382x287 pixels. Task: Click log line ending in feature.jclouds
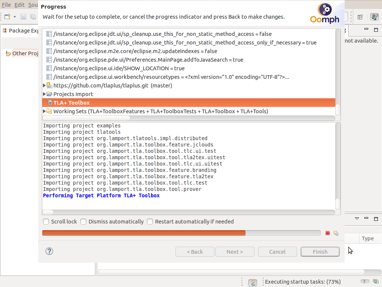[128, 145]
